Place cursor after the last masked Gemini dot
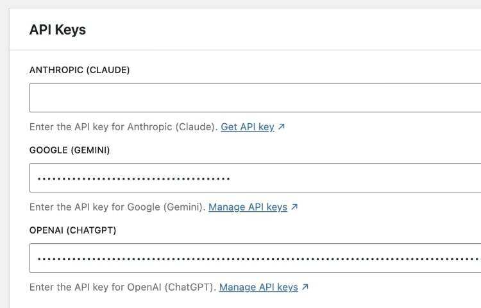 click(231, 178)
